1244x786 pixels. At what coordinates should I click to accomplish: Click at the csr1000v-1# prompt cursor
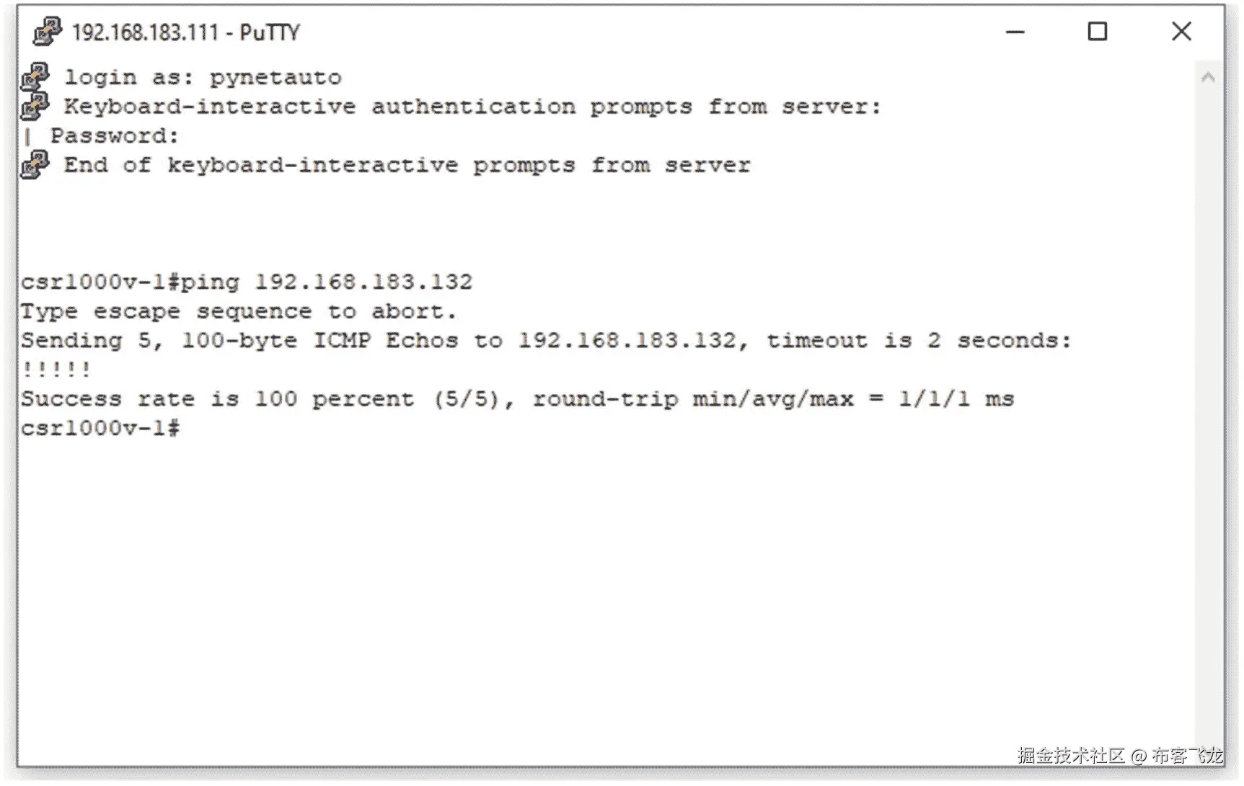point(174,429)
